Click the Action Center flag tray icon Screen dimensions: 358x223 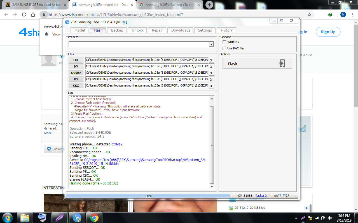(x=310, y=218)
